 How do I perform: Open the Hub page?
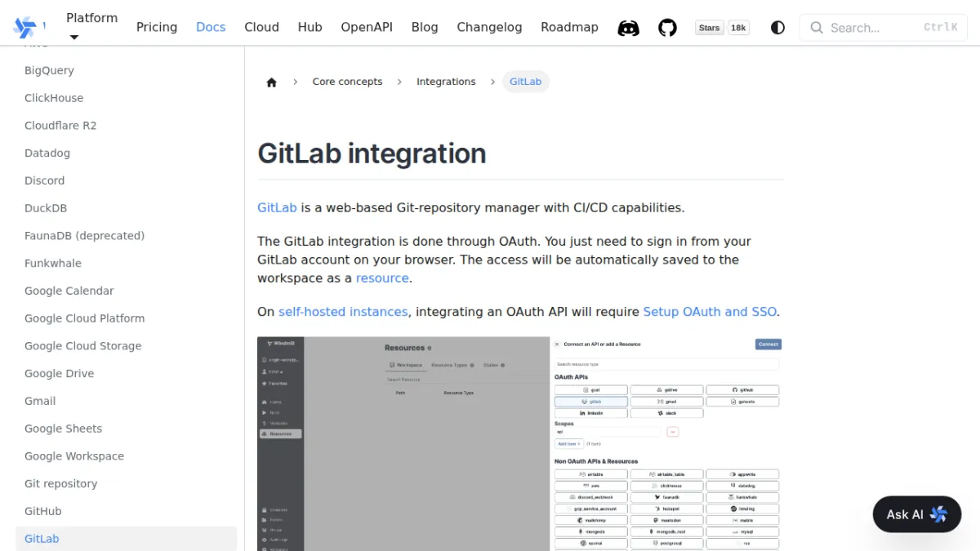310,27
